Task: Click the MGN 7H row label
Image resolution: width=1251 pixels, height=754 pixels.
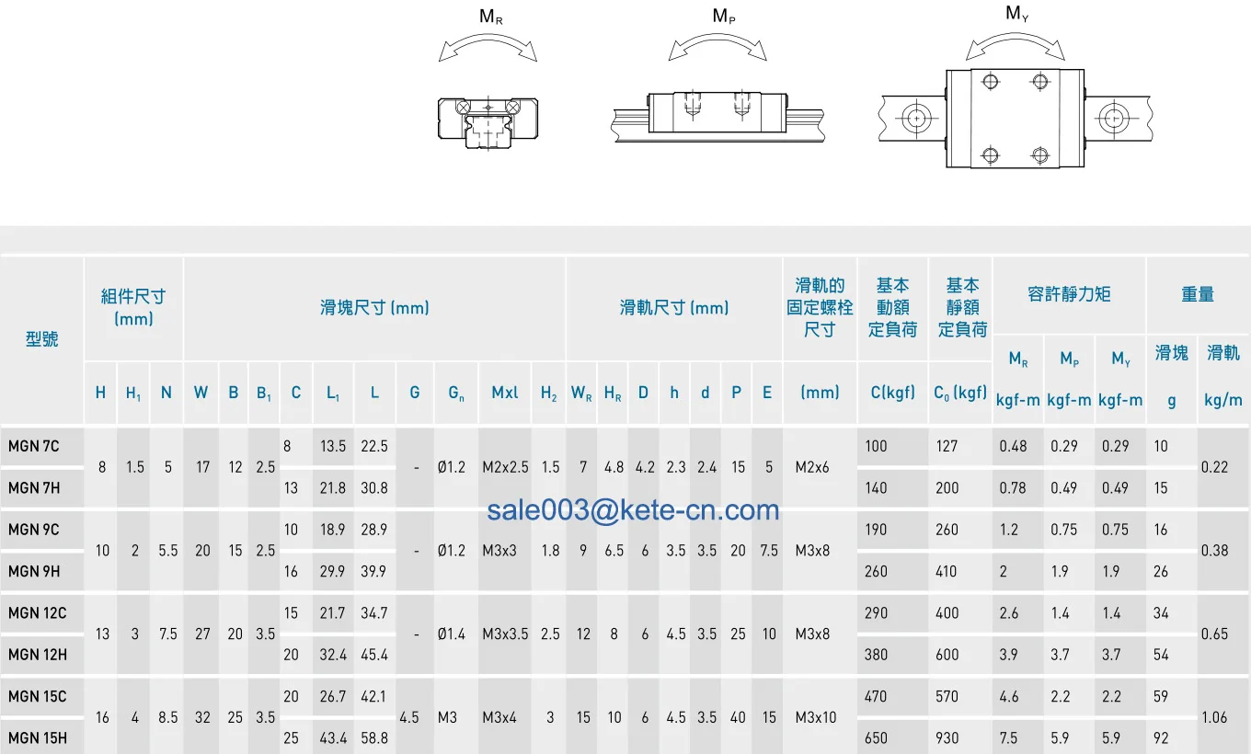Action: pos(34,488)
